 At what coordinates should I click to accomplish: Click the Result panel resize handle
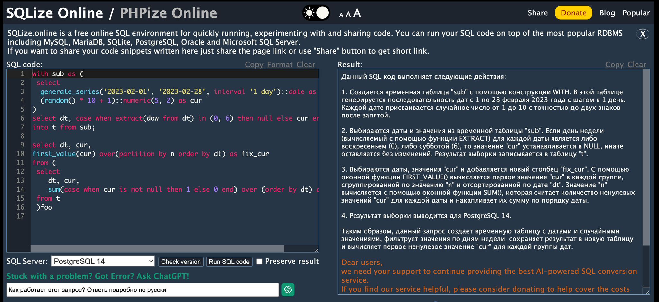(x=646, y=290)
